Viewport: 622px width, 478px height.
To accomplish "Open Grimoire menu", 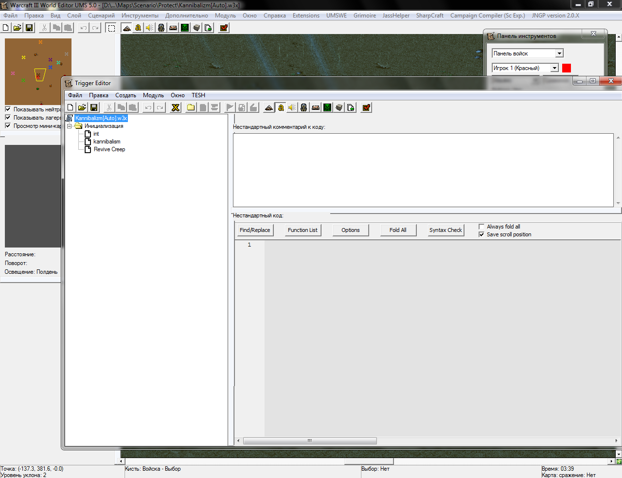I will (x=365, y=16).
